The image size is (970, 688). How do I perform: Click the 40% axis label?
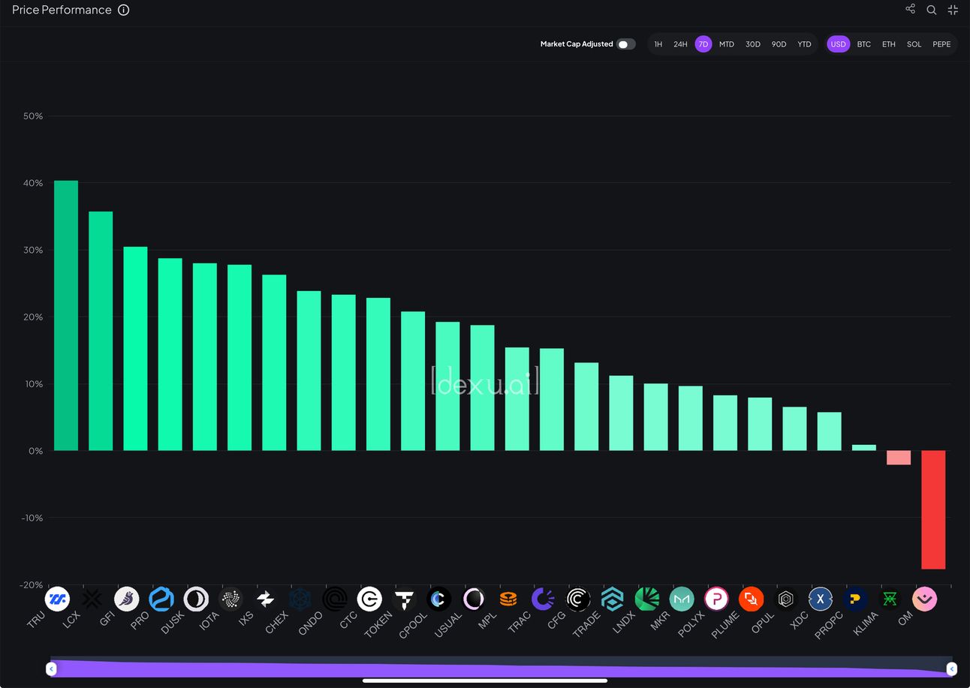click(x=32, y=183)
